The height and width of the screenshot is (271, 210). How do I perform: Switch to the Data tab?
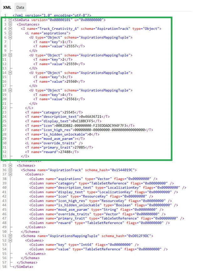(20, 7)
